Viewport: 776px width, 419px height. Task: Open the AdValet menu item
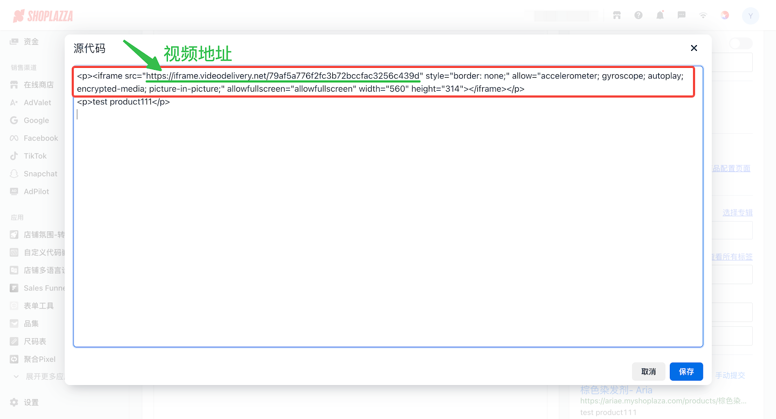37,103
